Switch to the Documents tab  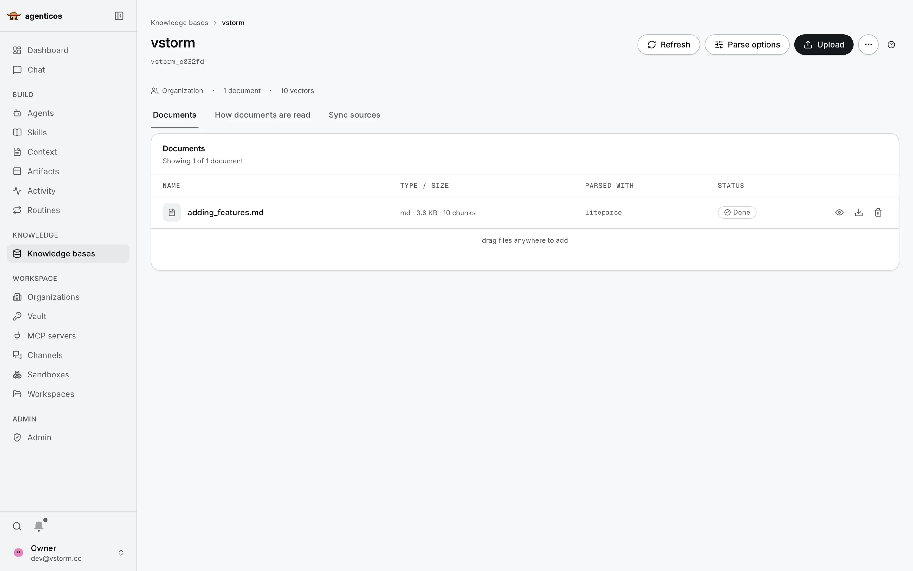(175, 115)
